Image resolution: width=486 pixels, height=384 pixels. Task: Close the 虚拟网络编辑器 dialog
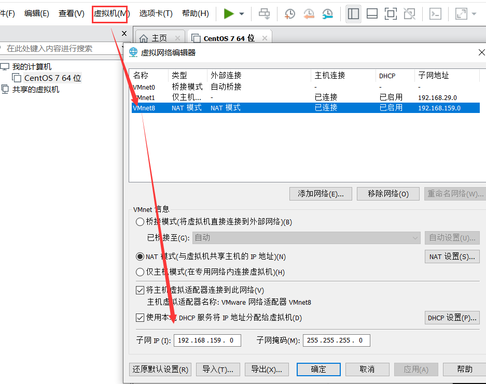482,52
